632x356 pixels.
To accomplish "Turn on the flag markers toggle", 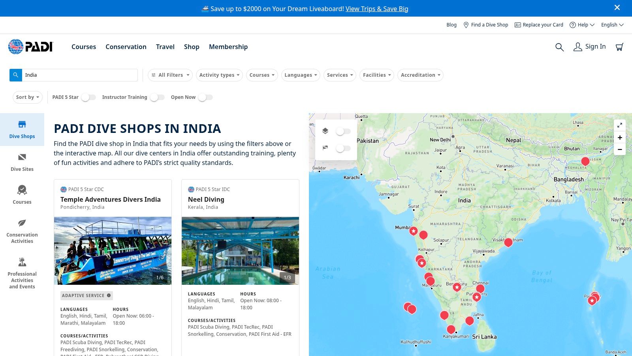I will tap(343, 148).
